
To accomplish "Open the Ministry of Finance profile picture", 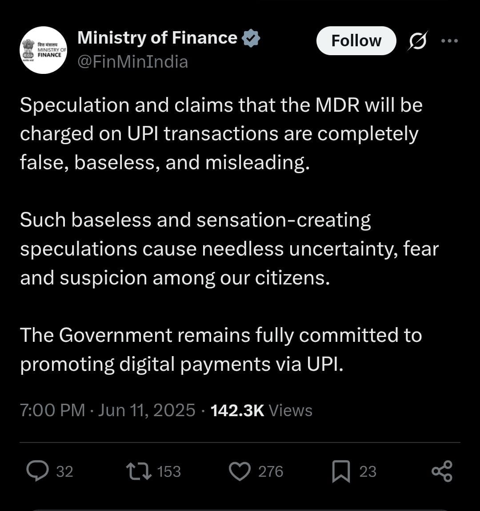I will coord(43,50).
